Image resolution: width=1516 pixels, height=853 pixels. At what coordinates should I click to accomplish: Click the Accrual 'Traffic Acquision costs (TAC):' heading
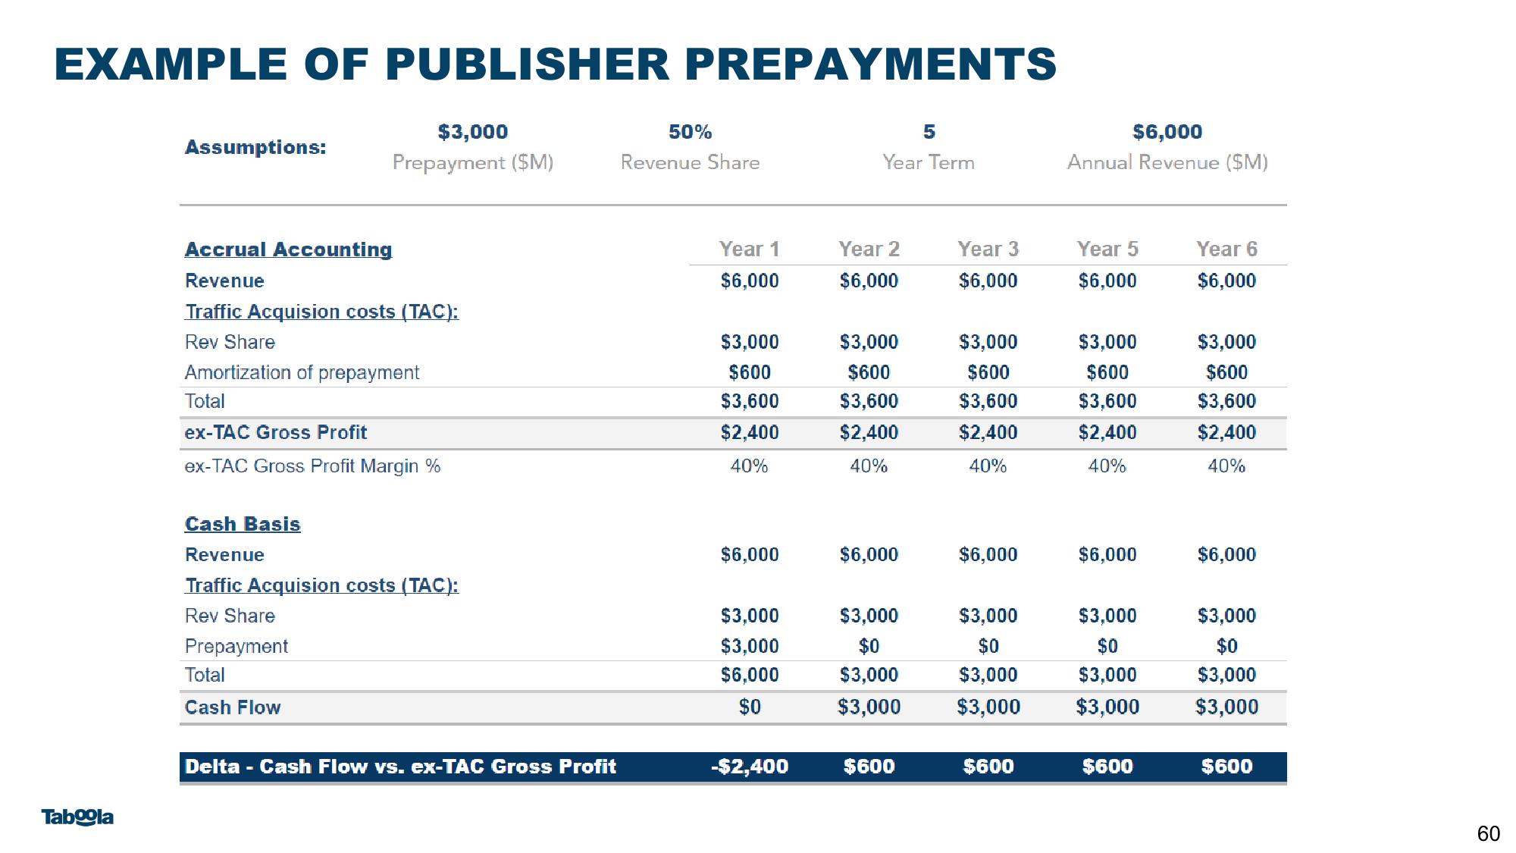(x=321, y=312)
